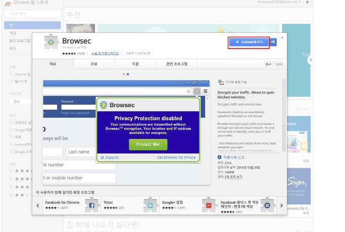Show next related extensions with right arrow
345x232 pixels.
coord(281,206)
